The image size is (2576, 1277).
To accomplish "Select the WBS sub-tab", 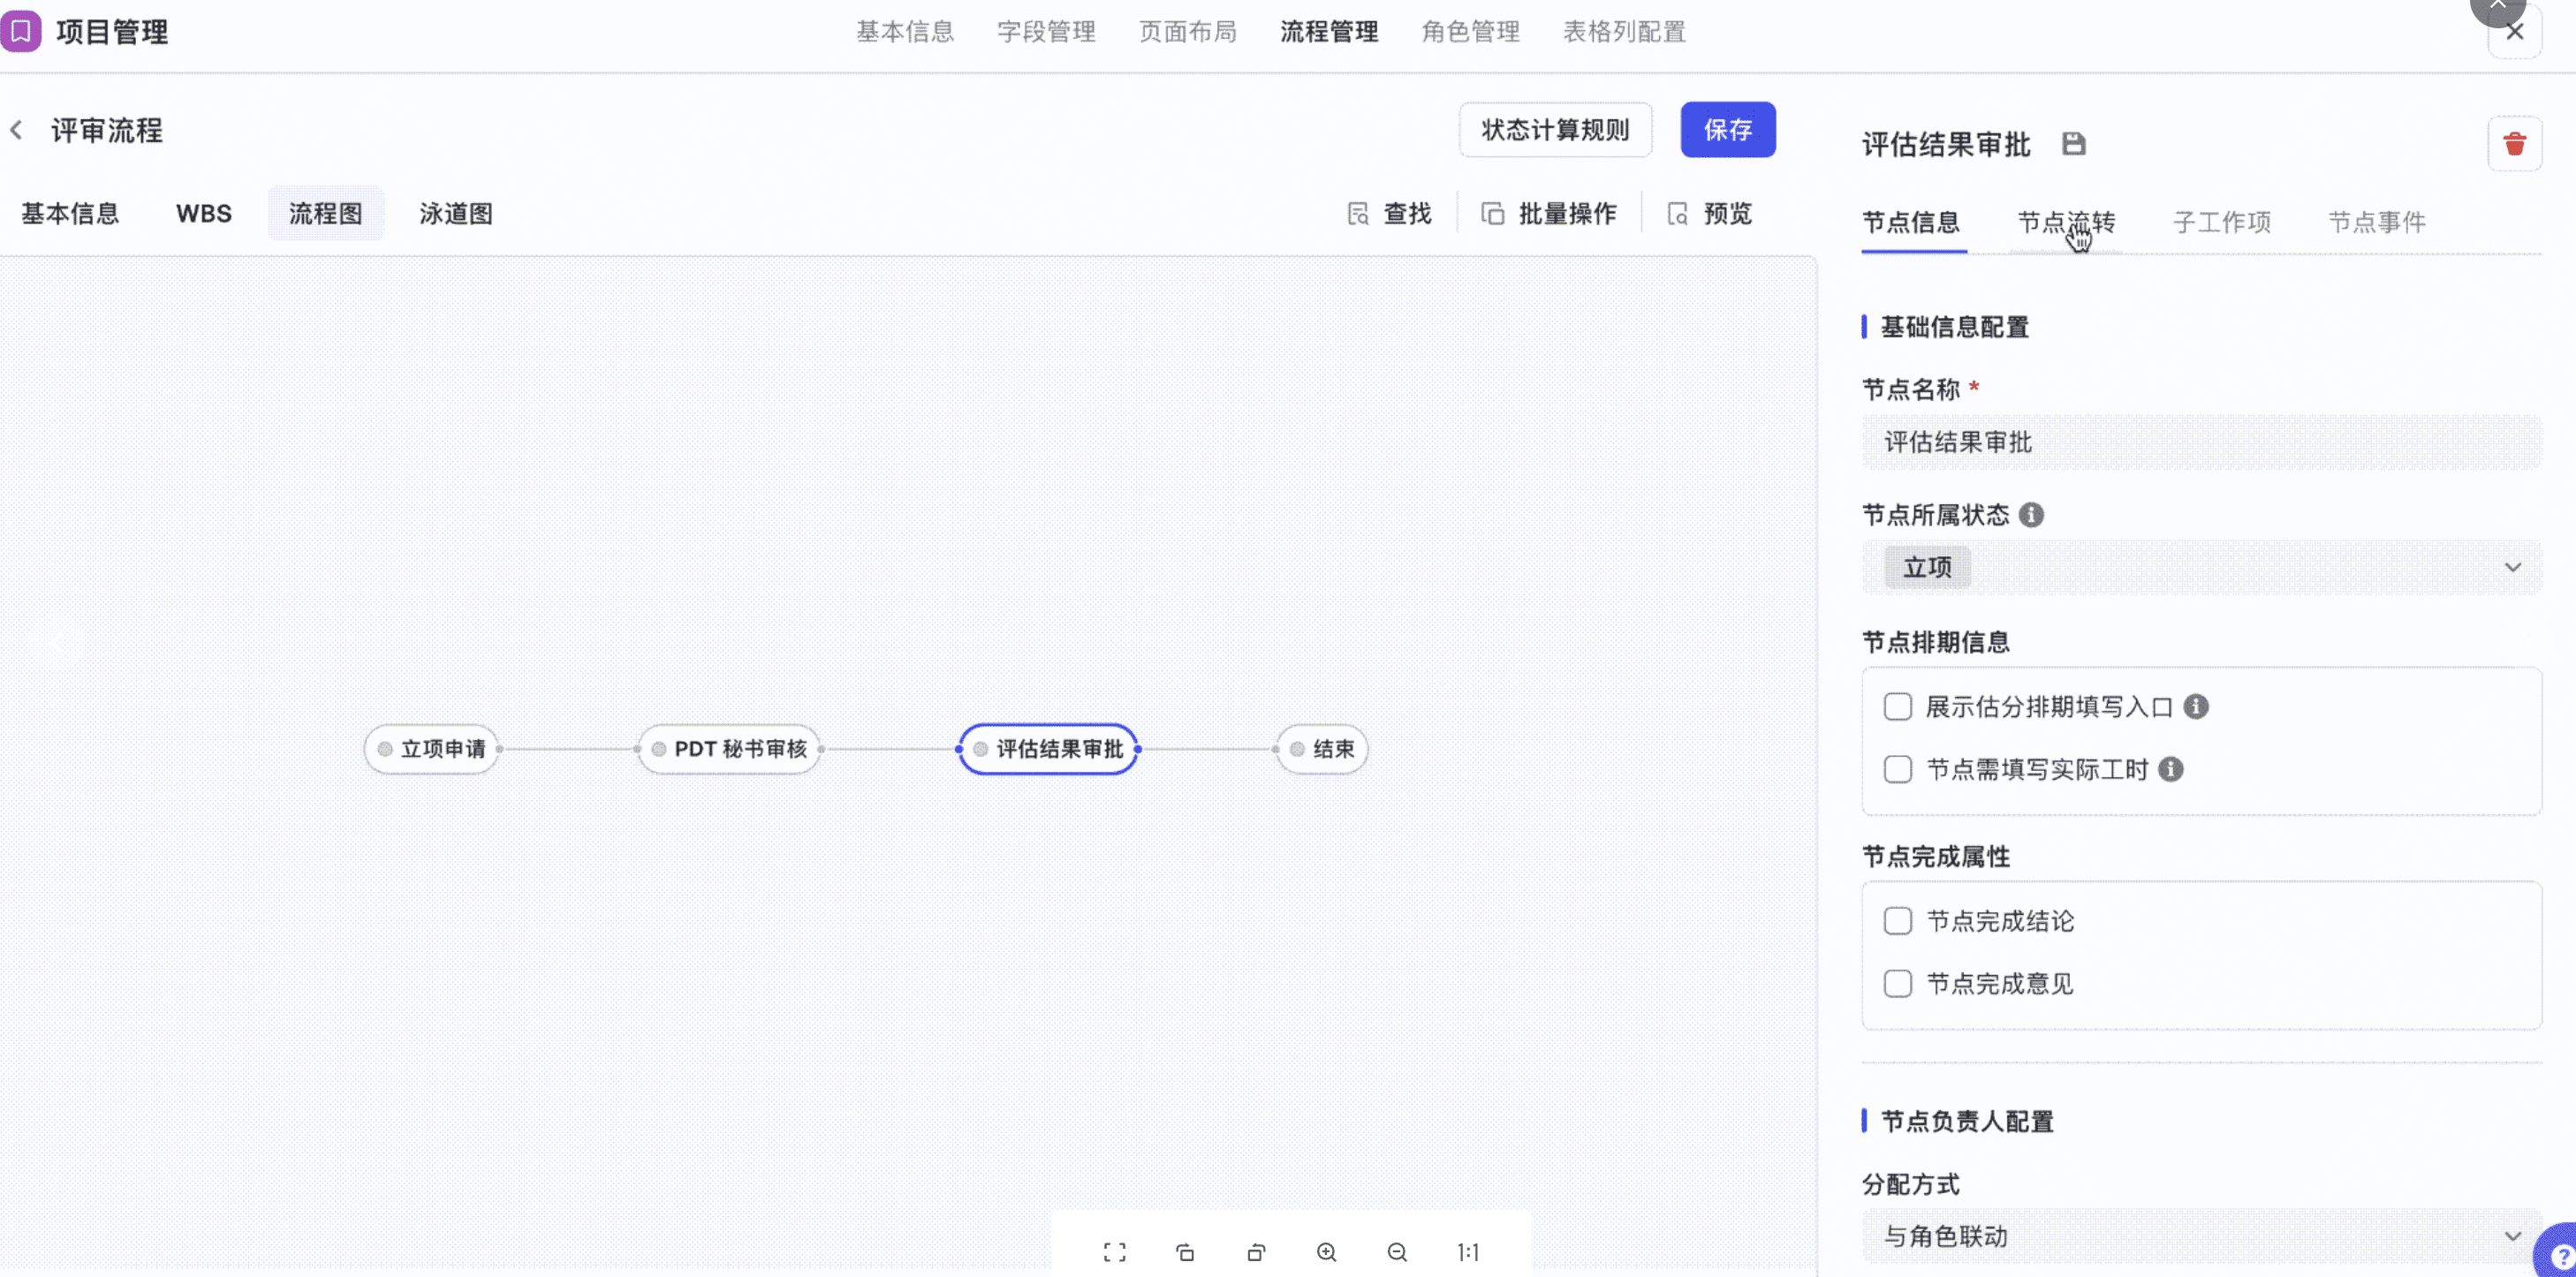I will click(x=204, y=214).
